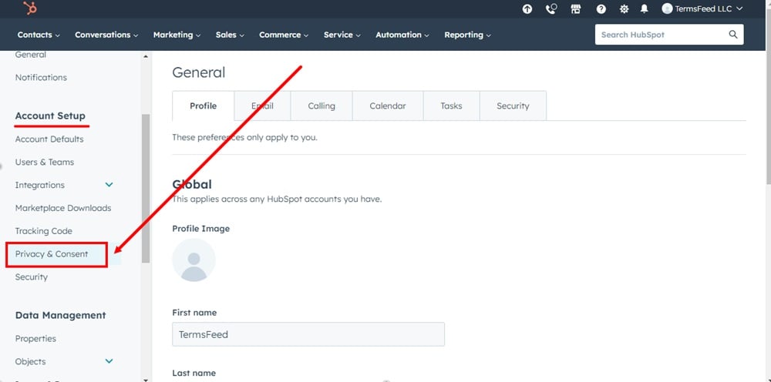Screen dimensions: 771x382
Task: Click the Profile Image label
Action: [x=200, y=228]
